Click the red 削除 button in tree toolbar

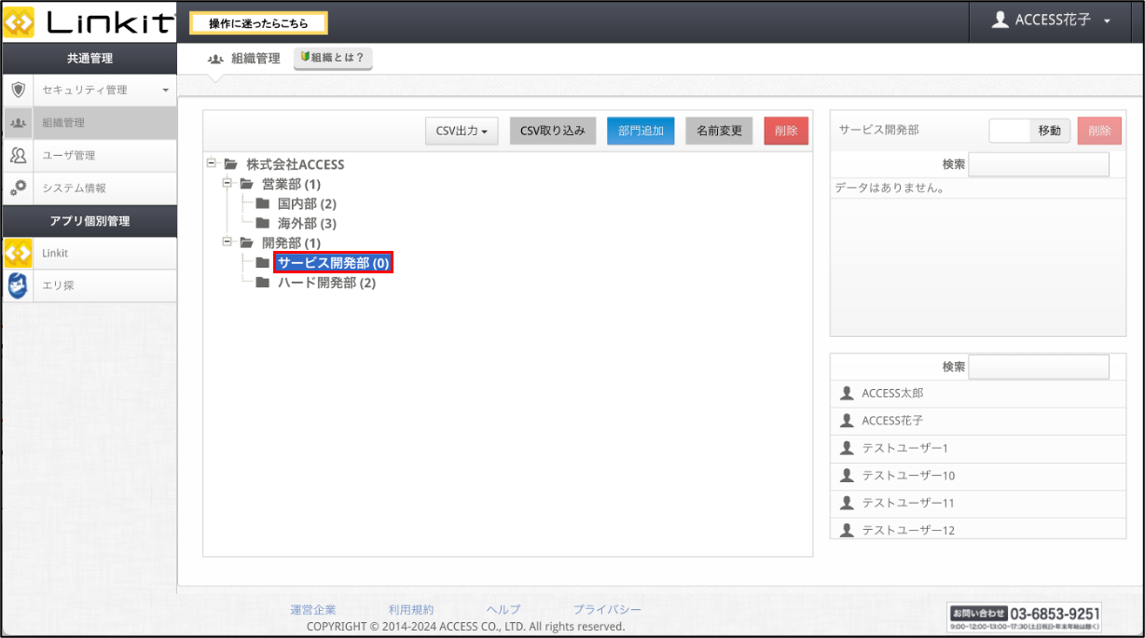(x=786, y=131)
